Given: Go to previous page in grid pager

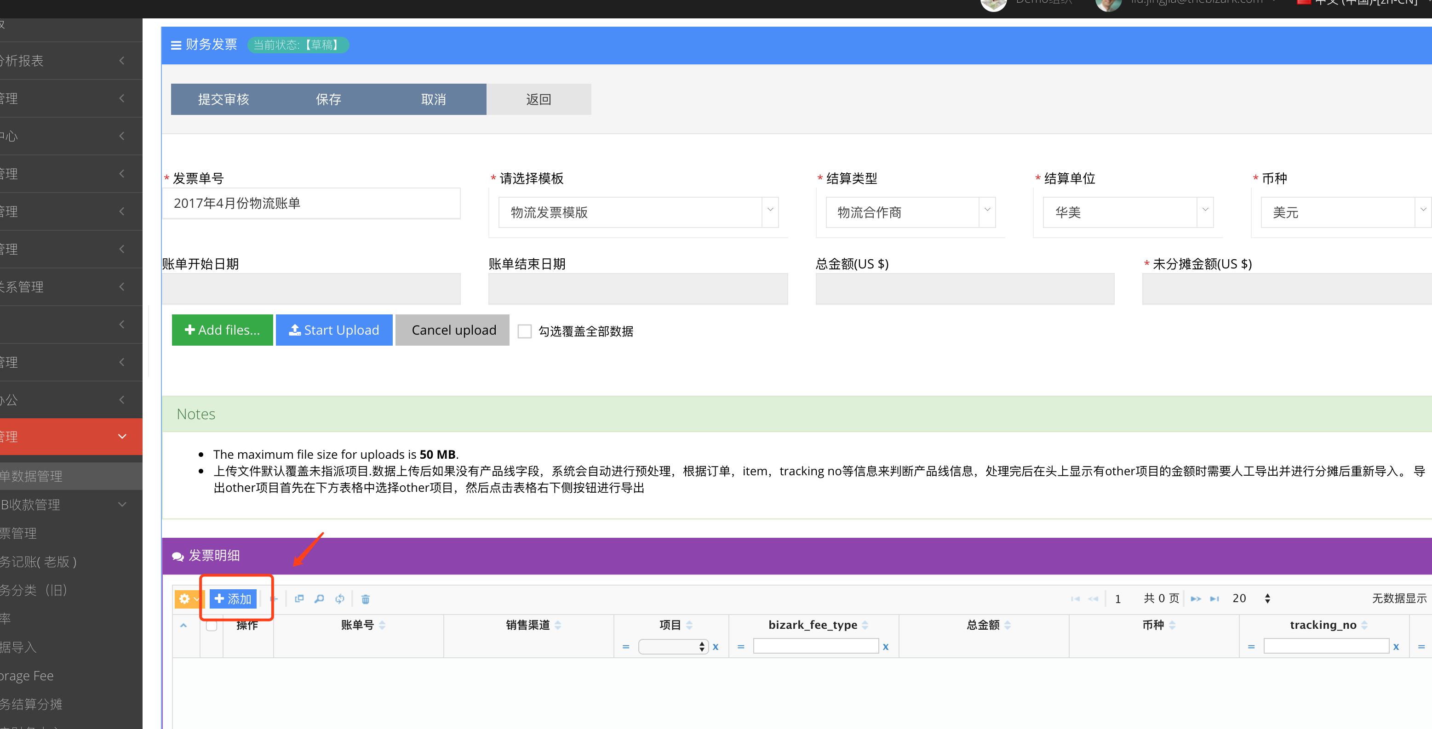Looking at the screenshot, I should pos(1093,598).
